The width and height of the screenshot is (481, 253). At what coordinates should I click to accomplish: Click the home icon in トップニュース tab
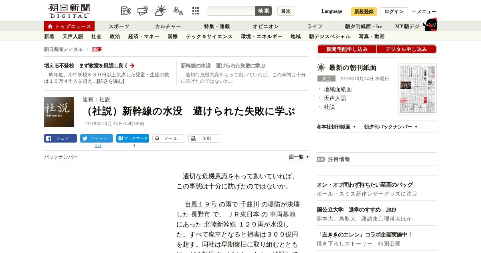(x=50, y=27)
